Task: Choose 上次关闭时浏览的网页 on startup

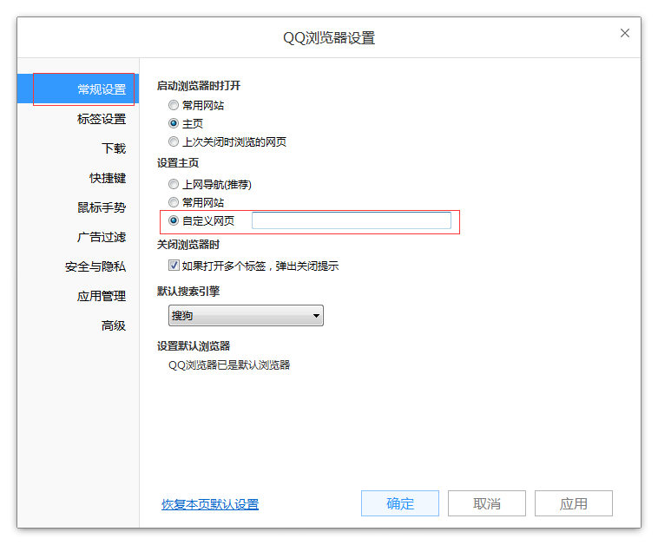Action: (174, 141)
